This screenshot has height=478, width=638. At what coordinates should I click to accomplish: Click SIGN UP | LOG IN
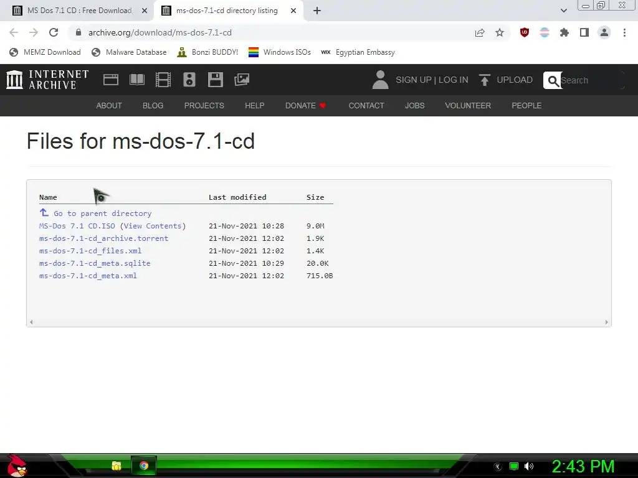(x=432, y=80)
